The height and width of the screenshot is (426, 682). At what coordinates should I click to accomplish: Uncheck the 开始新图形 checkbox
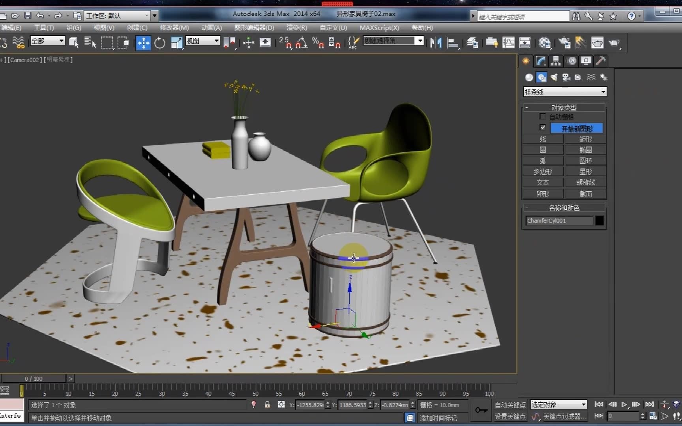(543, 127)
